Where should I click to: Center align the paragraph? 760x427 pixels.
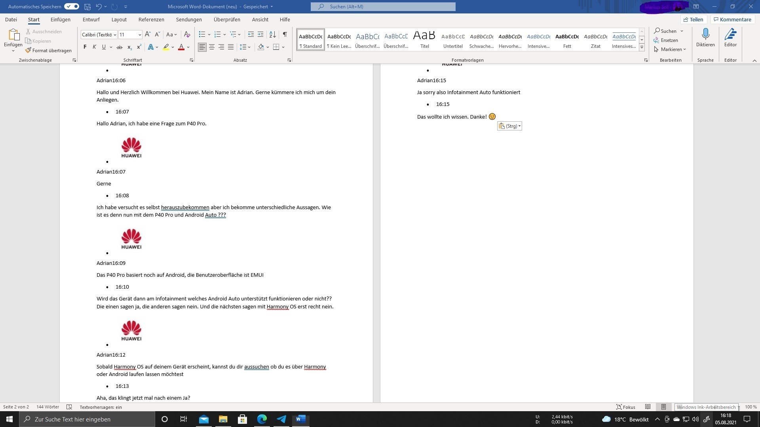(x=212, y=47)
